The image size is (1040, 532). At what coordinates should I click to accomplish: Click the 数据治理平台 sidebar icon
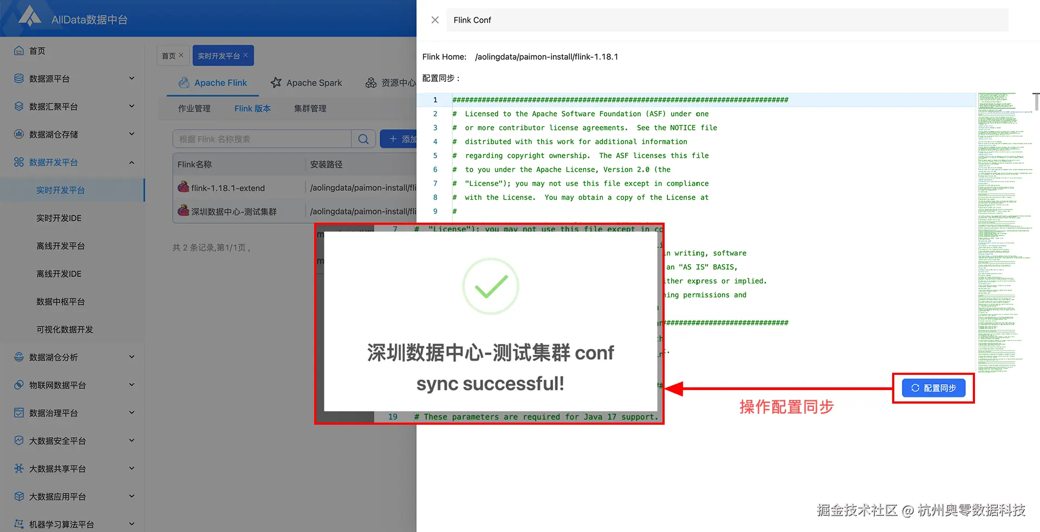click(x=19, y=413)
